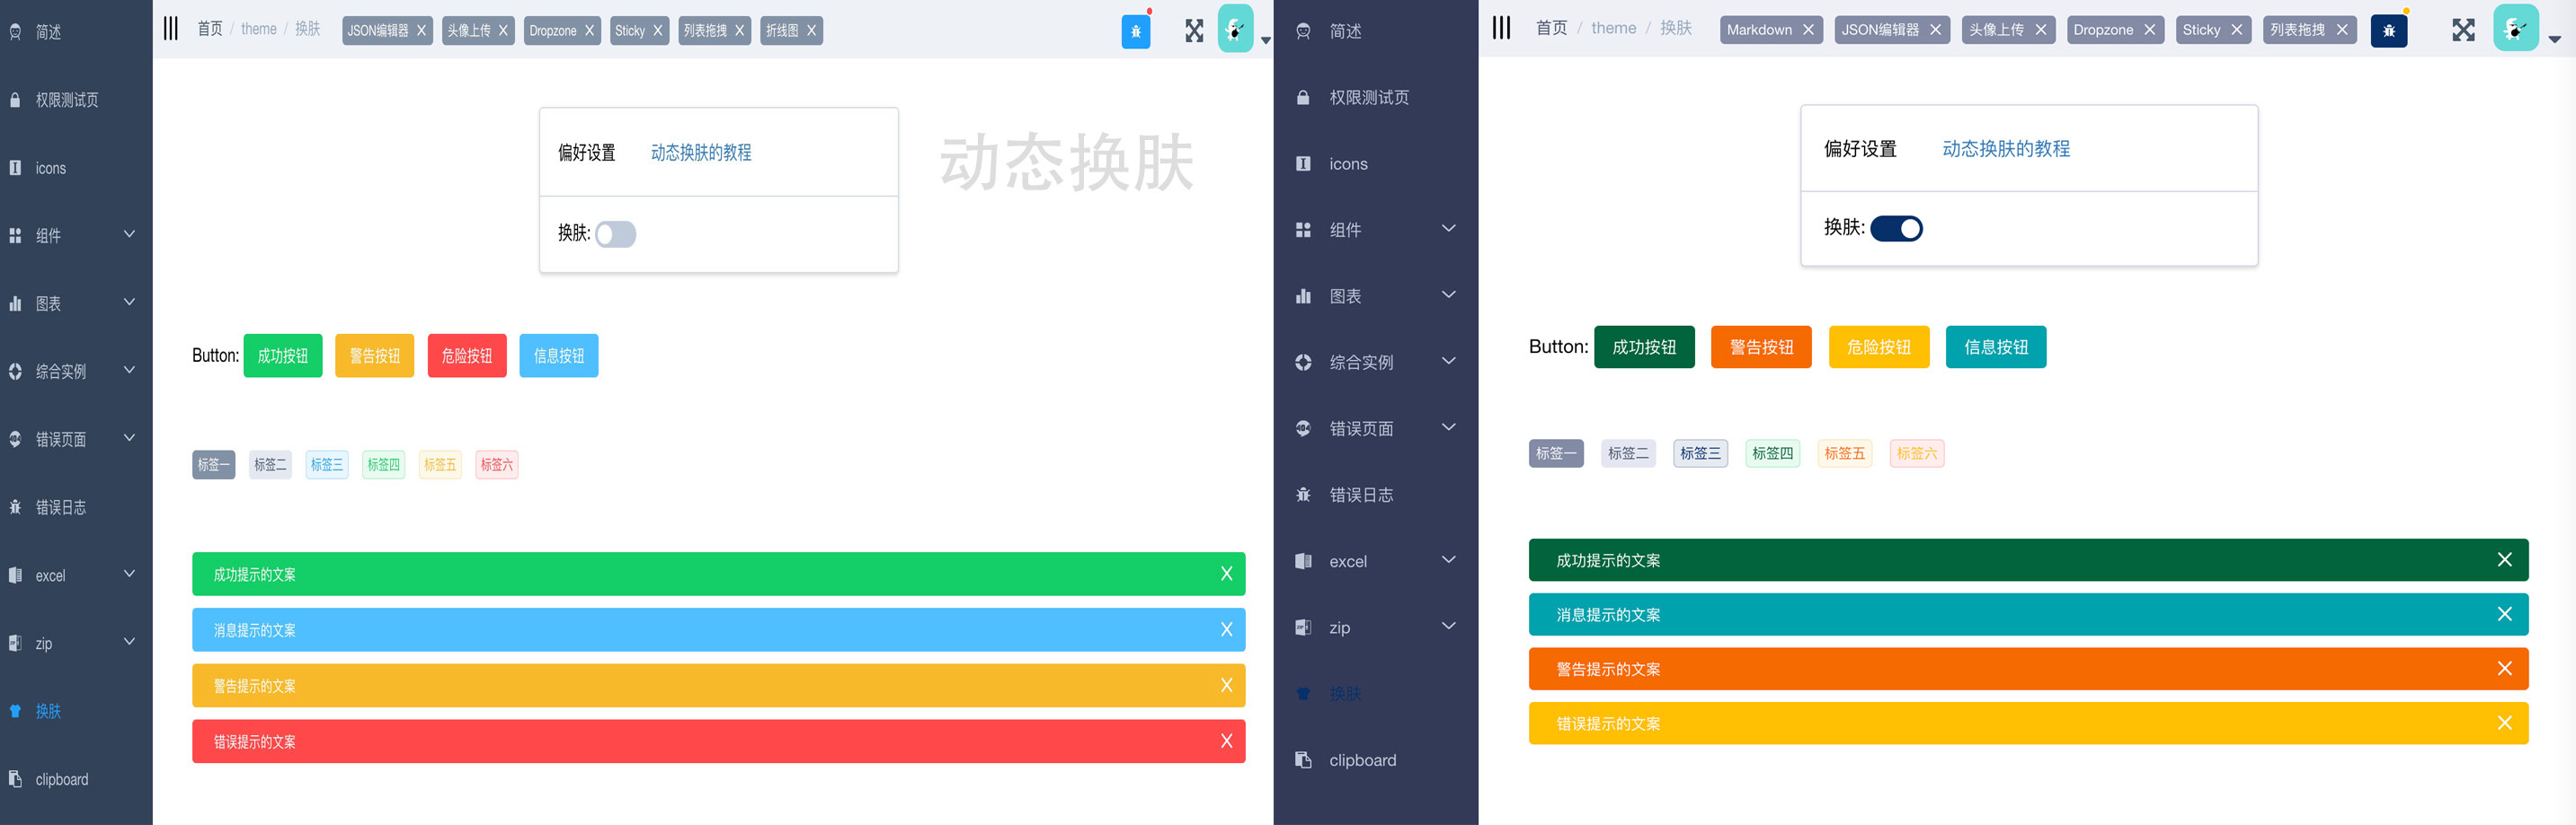This screenshot has height=825, width=2576.
Task: Dismiss the light blue 消息提示的文案 alert
Action: click(x=1226, y=629)
